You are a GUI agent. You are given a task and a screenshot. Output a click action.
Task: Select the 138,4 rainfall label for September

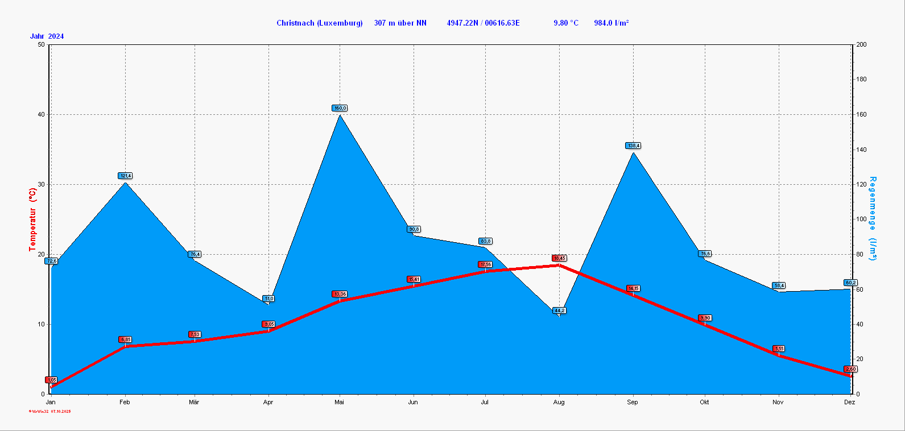(633, 146)
